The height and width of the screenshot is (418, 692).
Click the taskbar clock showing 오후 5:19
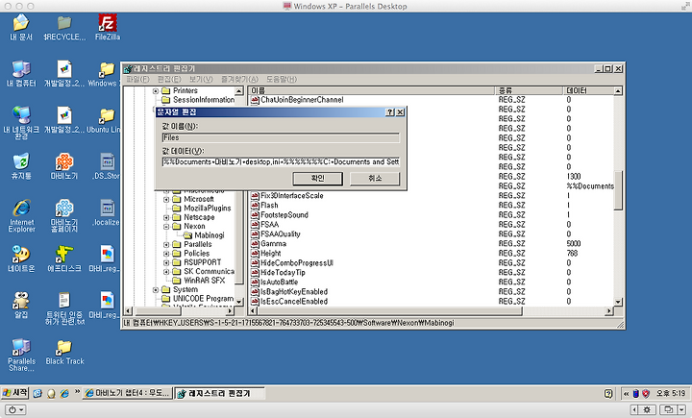tap(671, 393)
